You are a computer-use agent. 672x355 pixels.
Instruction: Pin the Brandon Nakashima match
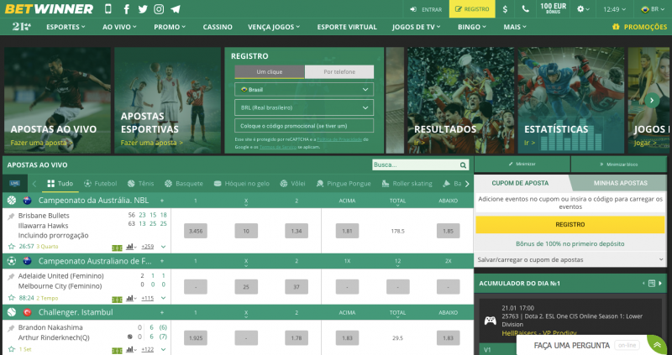(11, 328)
